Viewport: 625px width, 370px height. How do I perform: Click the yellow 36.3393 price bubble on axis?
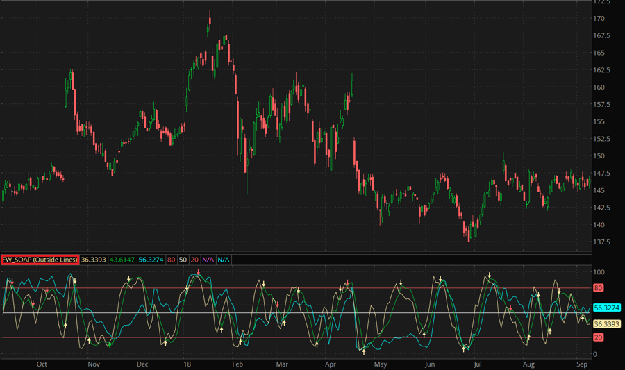tap(606, 323)
